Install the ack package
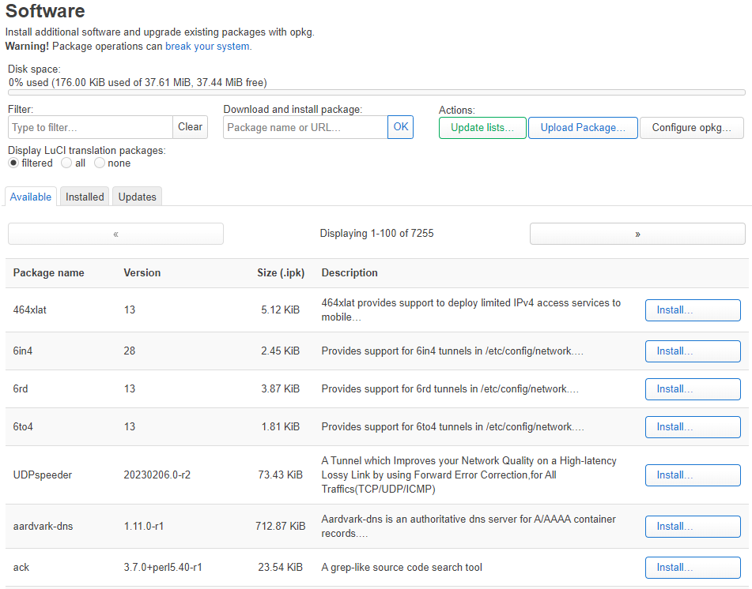This screenshot has height=589, width=752. pos(693,568)
